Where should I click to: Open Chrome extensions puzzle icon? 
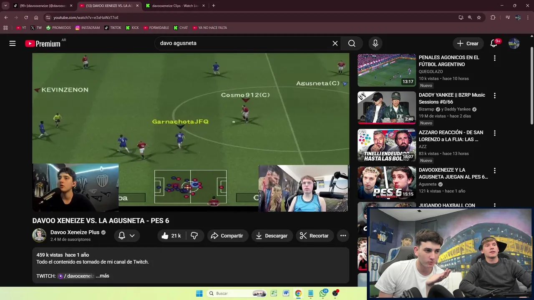493,17
